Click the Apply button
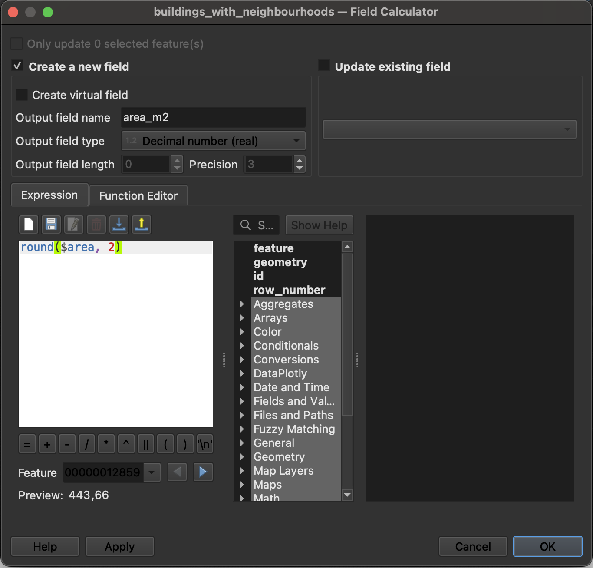This screenshot has height=568, width=593. (x=119, y=546)
